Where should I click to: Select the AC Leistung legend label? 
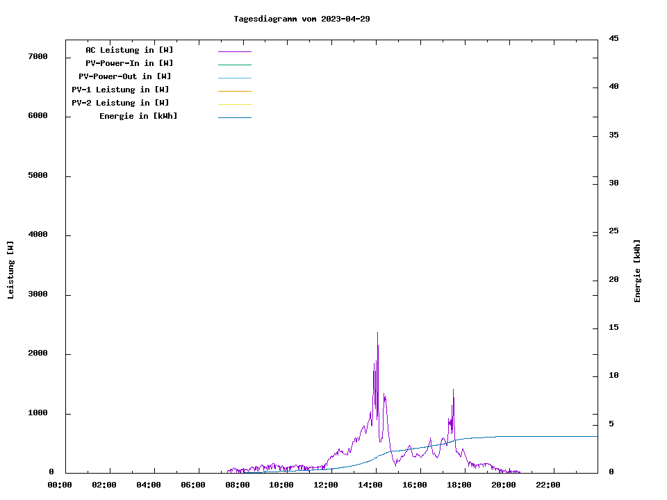(129, 50)
